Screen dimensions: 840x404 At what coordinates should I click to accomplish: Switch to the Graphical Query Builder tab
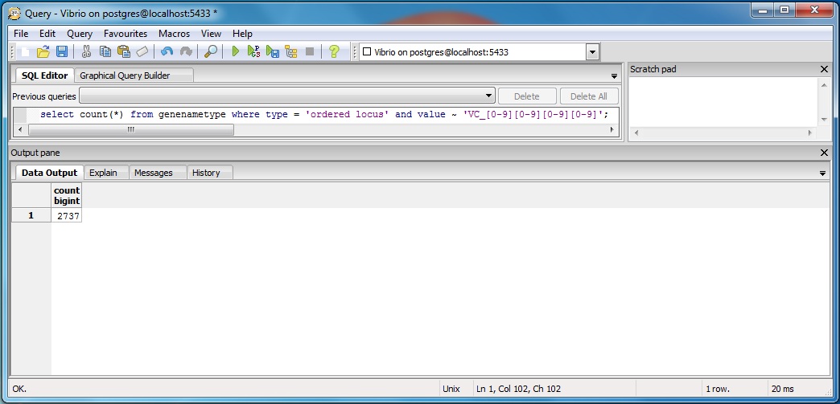(x=125, y=75)
